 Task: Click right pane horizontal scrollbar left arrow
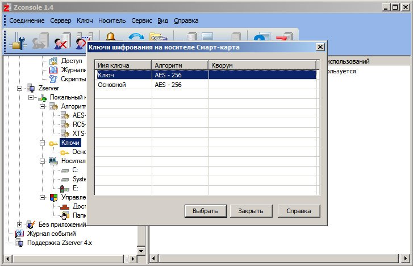(154, 259)
